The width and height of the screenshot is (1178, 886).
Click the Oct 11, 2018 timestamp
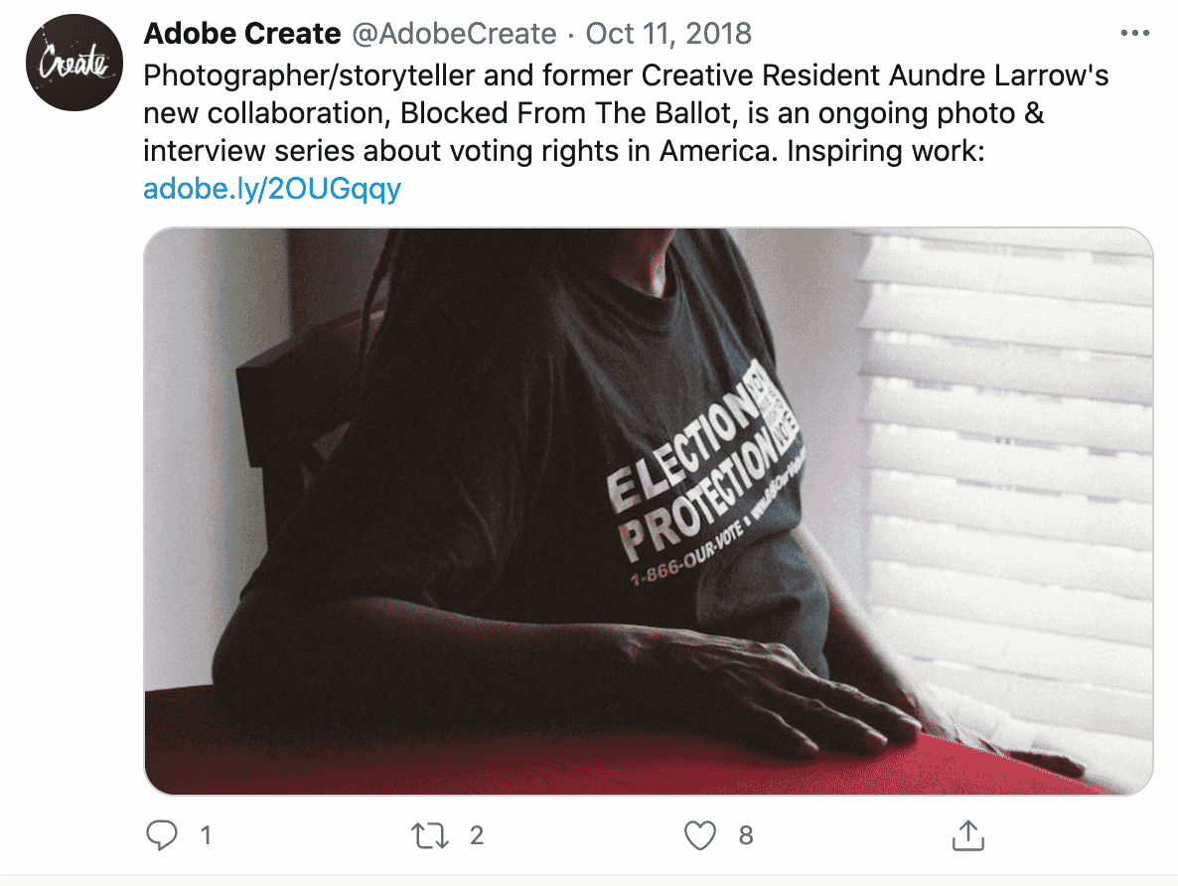668,34
